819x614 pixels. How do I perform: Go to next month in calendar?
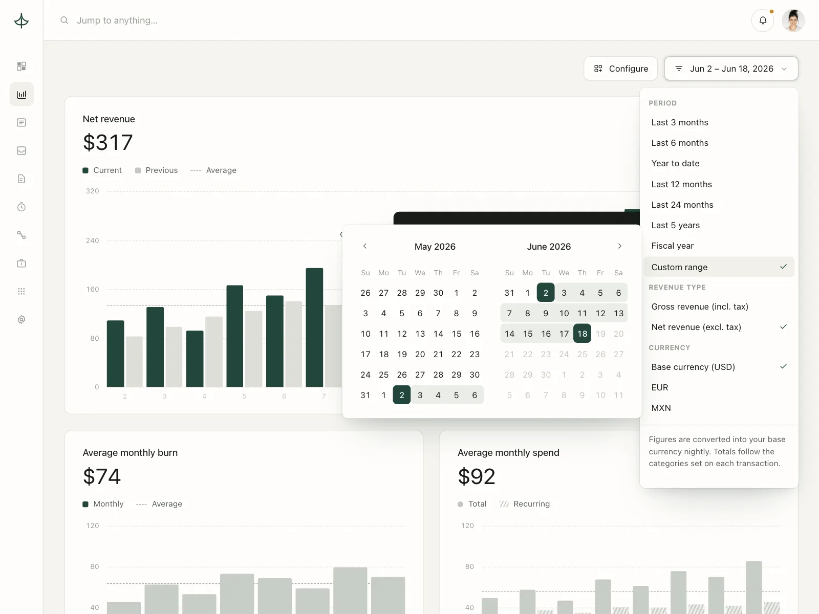point(619,246)
